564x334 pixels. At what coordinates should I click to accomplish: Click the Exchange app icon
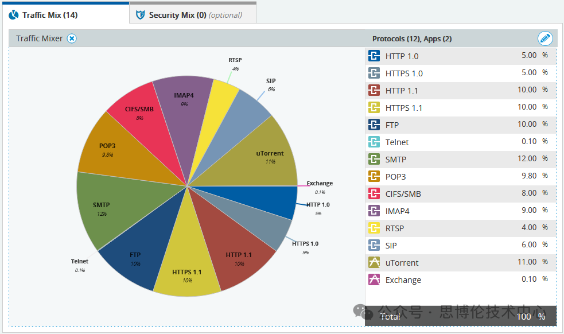point(374,280)
